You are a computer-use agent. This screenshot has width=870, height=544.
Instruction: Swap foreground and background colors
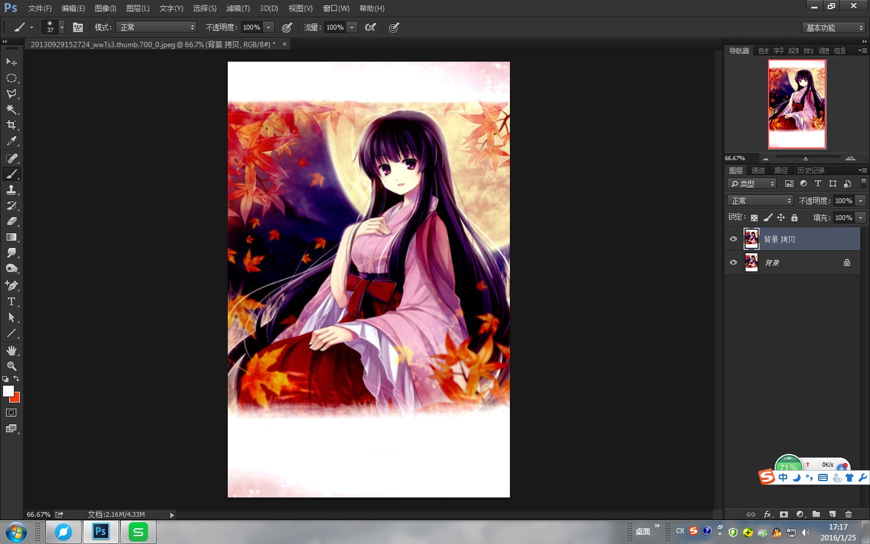[x=16, y=378]
